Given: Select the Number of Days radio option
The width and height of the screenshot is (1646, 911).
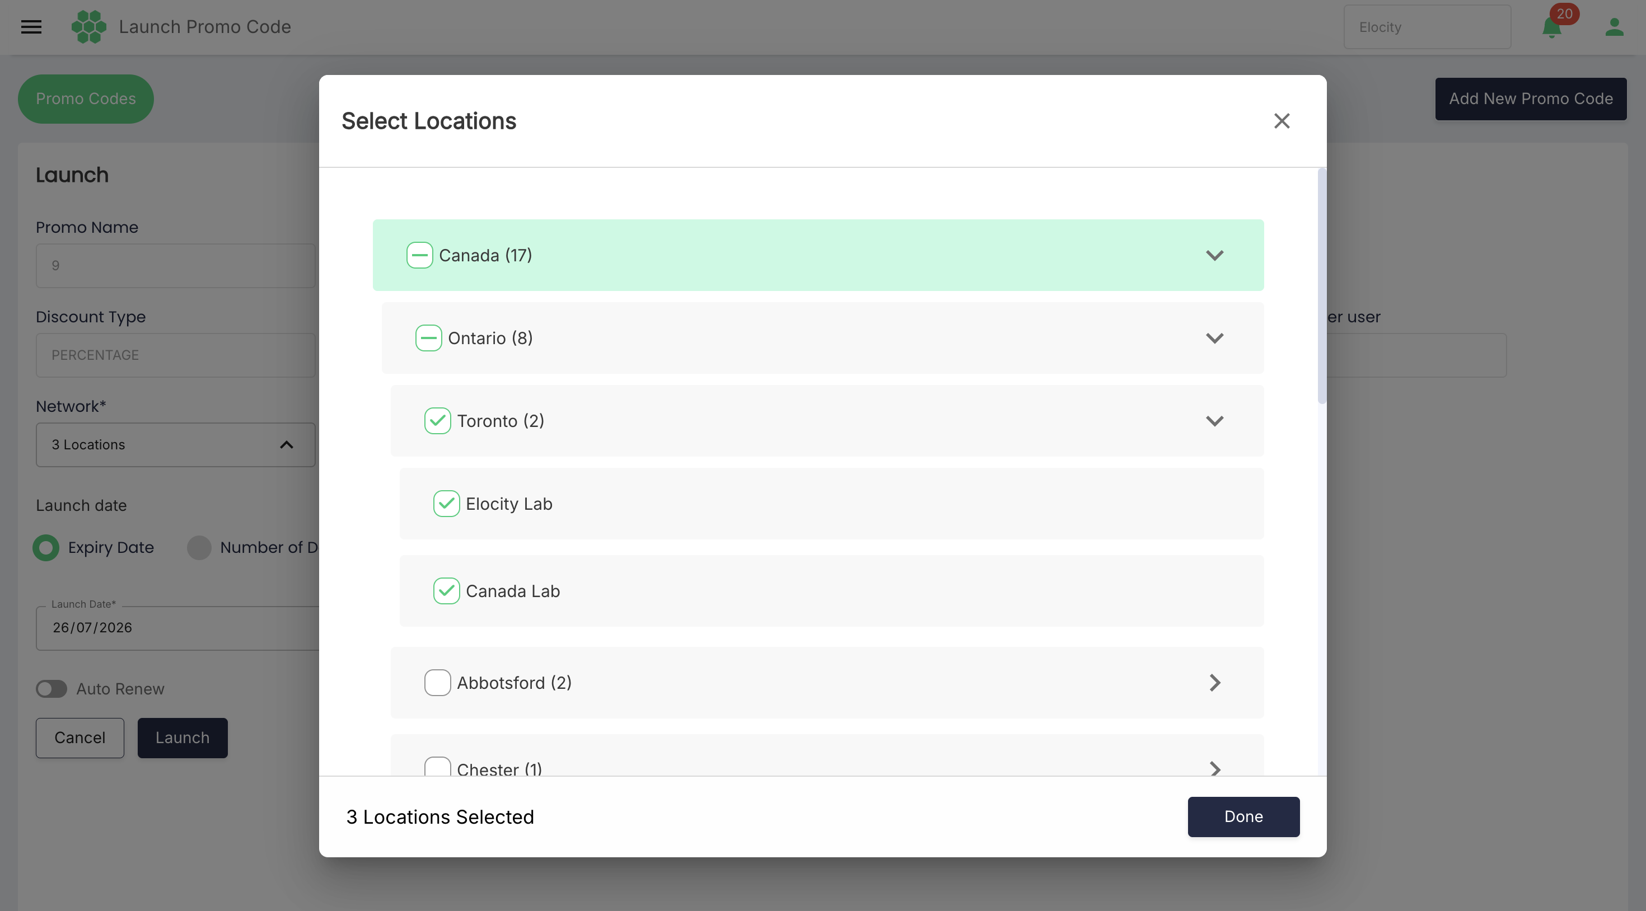Looking at the screenshot, I should [x=199, y=547].
